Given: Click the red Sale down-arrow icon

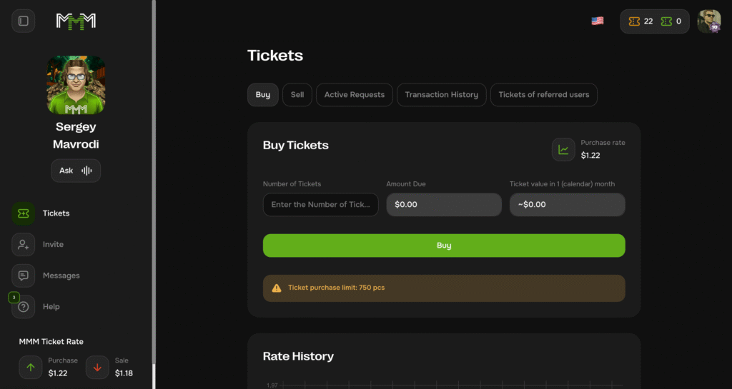Looking at the screenshot, I should click(x=97, y=368).
